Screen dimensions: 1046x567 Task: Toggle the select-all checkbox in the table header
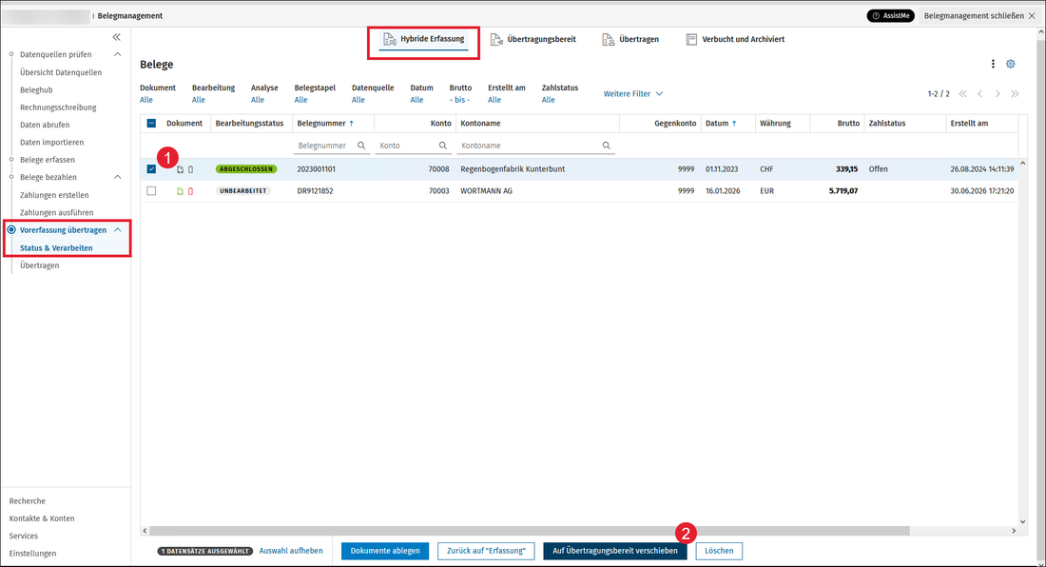pyautogui.click(x=151, y=124)
